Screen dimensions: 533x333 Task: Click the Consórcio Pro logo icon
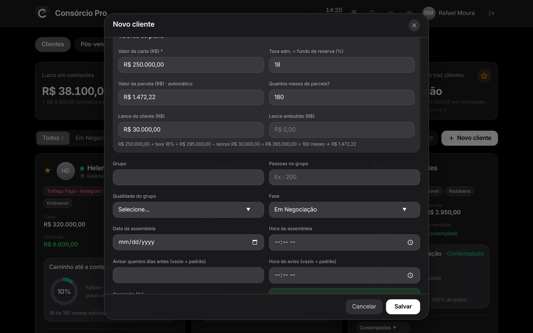tap(42, 13)
